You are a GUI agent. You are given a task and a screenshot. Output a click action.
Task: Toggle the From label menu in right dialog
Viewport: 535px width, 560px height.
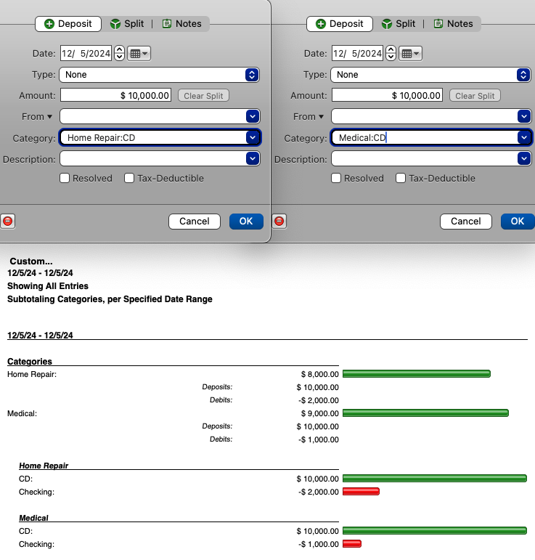[309, 117]
